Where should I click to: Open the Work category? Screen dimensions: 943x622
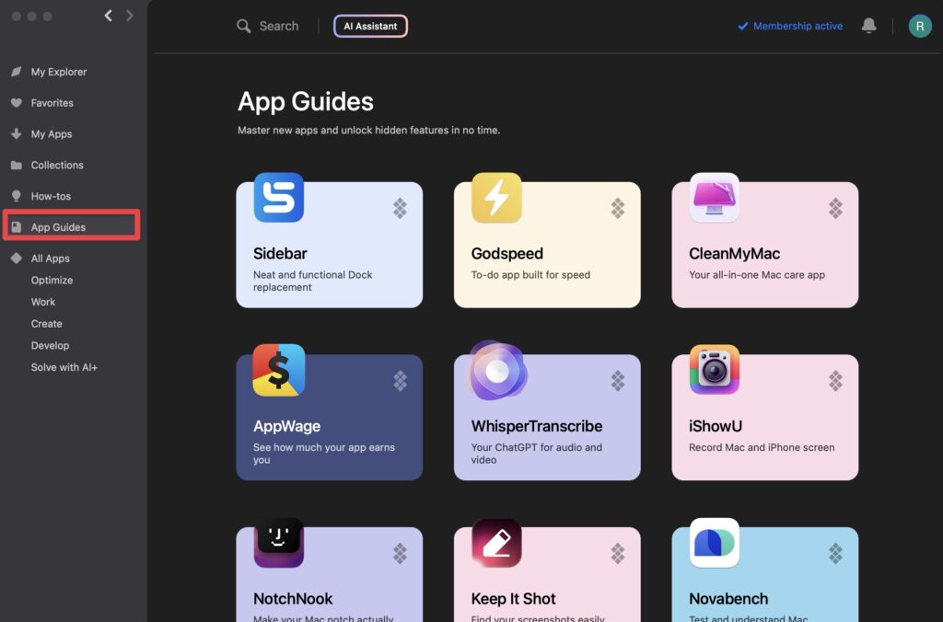tap(43, 302)
